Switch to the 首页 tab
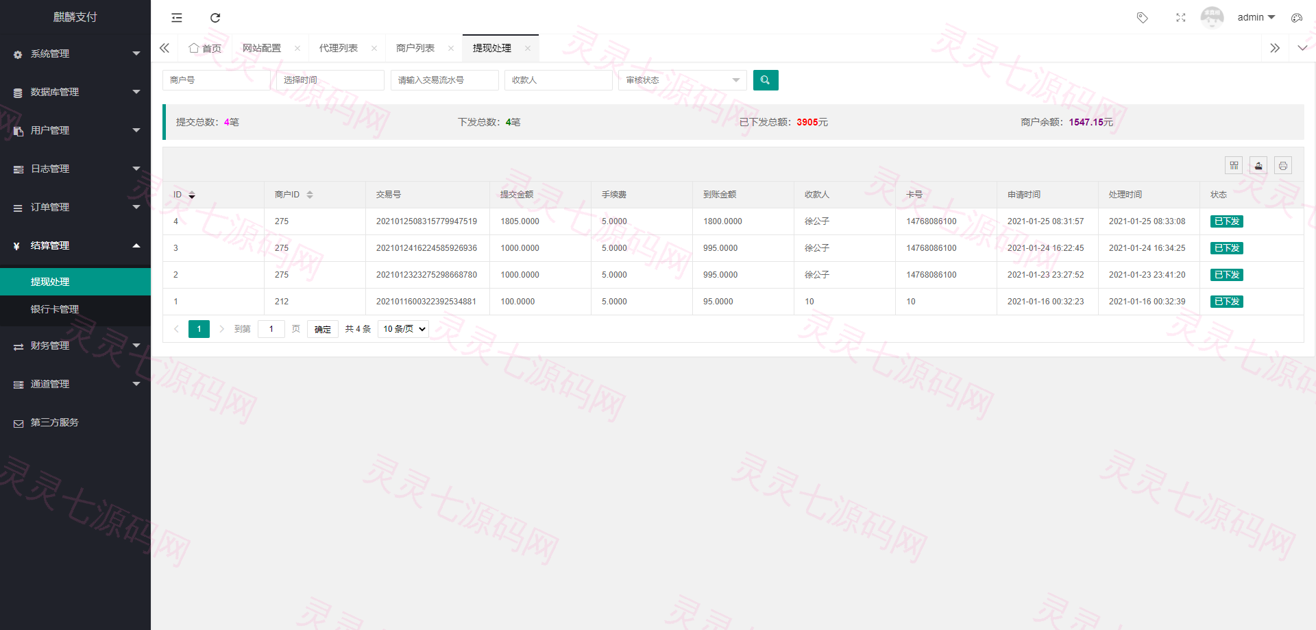 pos(206,48)
